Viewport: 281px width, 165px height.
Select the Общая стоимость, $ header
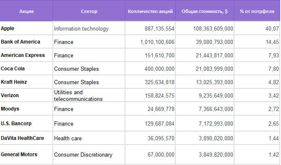point(205,11)
